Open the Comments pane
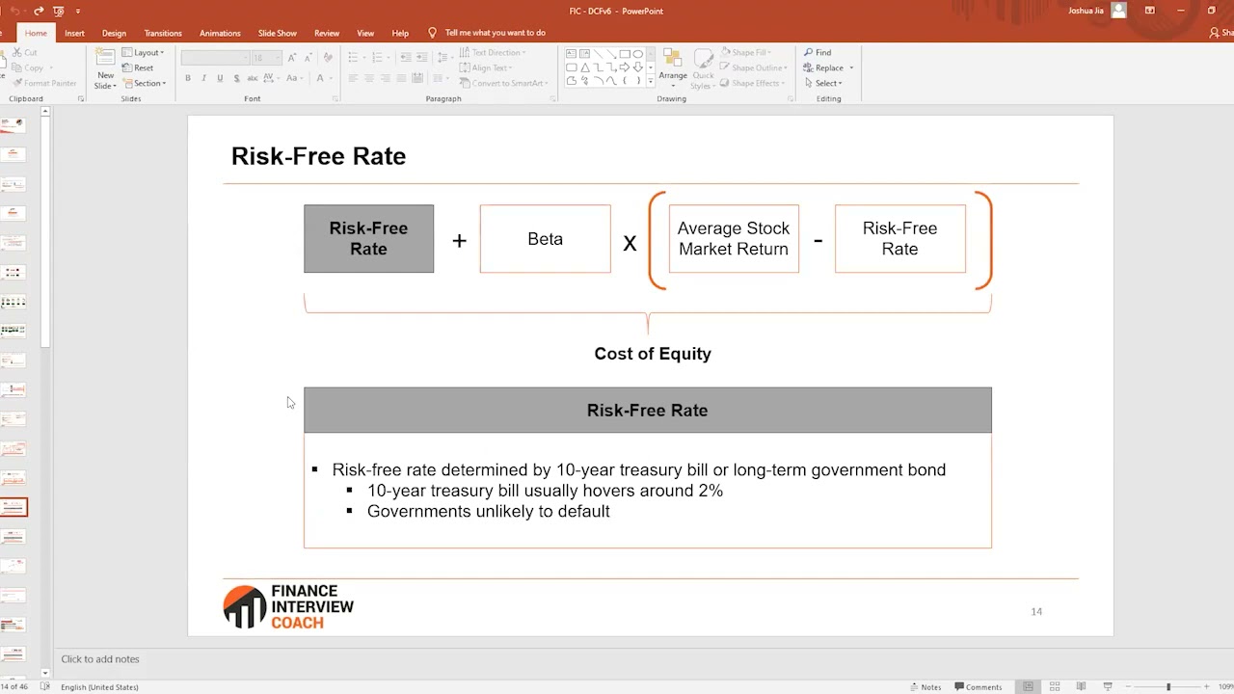 (x=979, y=687)
